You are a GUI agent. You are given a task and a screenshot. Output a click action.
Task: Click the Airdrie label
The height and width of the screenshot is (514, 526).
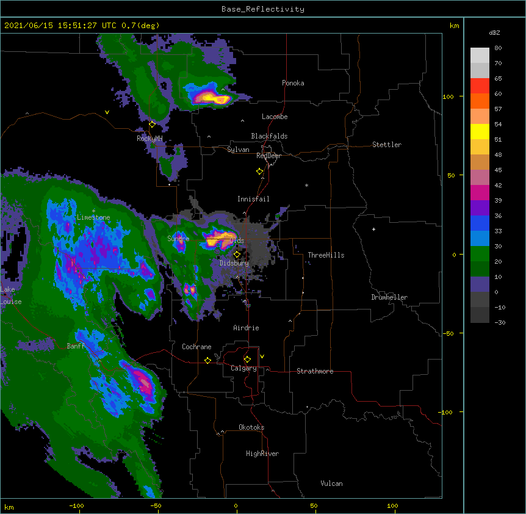pyautogui.click(x=246, y=328)
